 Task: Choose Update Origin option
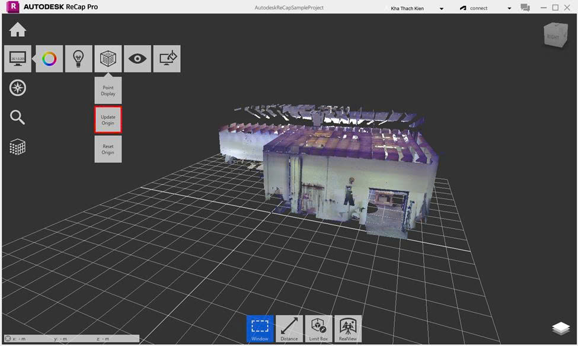click(108, 120)
